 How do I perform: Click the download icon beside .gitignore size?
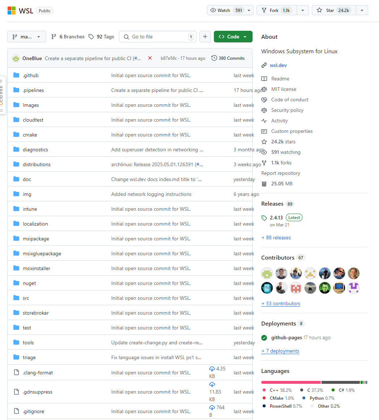(x=212, y=407)
